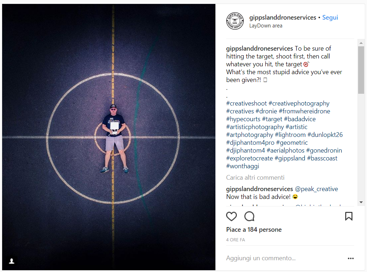The height and width of the screenshot is (272, 367).
Task: Open the comment bubble icon
Action: click(249, 216)
